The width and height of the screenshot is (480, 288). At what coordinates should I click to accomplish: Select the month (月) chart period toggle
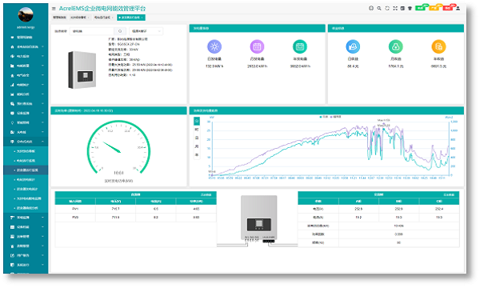point(197,146)
